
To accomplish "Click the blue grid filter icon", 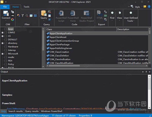I will pyautogui.click(x=35, y=16).
